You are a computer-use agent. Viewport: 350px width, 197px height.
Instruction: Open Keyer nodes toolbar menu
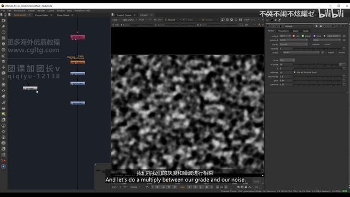tap(3, 56)
